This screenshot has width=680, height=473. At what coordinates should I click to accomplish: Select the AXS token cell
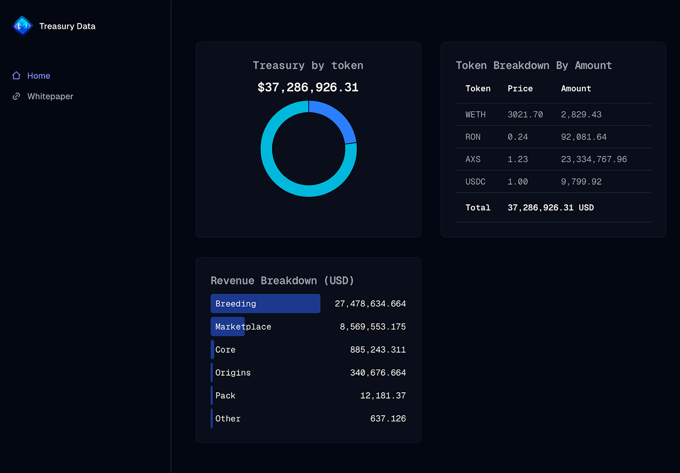(x=473, y=159)
